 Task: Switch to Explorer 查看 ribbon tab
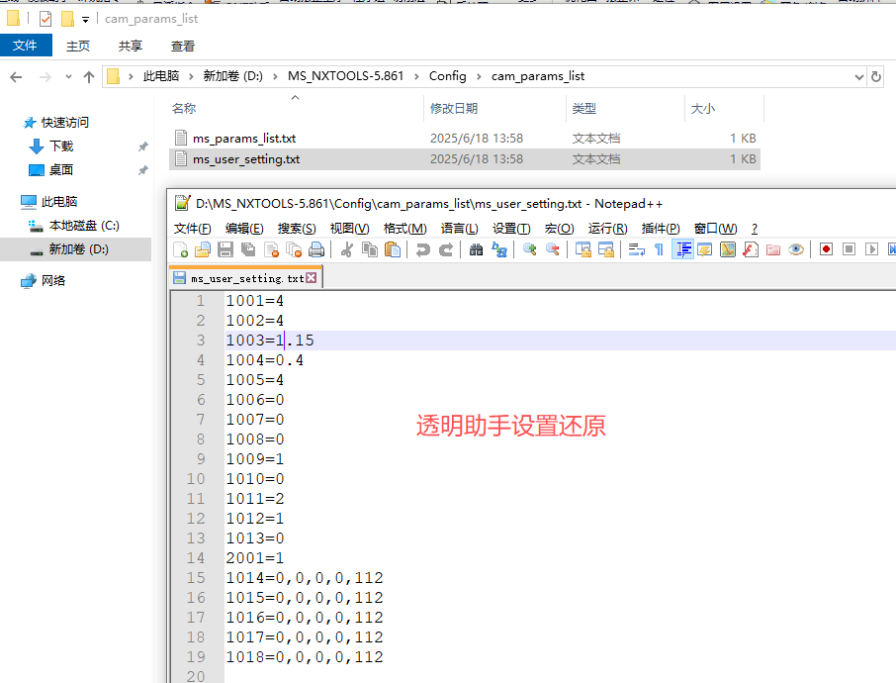tap(183, 46)
